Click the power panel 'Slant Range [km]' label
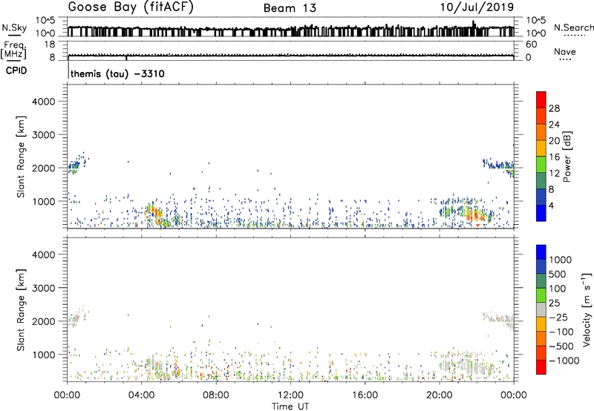This screenshot has width=594, height=411. 21,157
